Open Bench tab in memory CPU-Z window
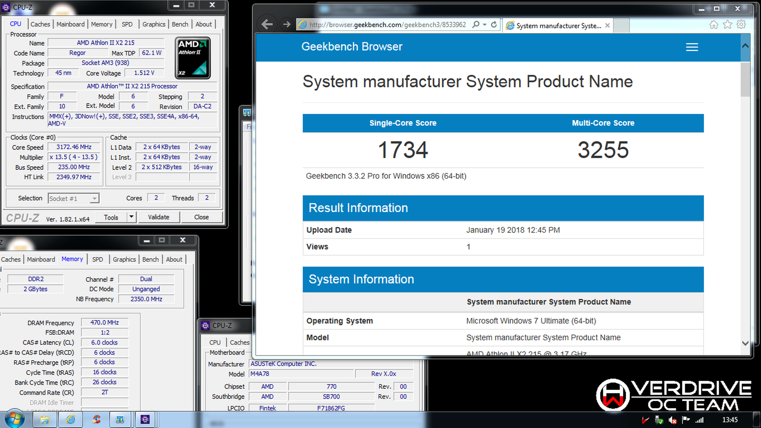The height and width of the screenshot is (428, 761). pyautogui.click(x=151, y=259)
